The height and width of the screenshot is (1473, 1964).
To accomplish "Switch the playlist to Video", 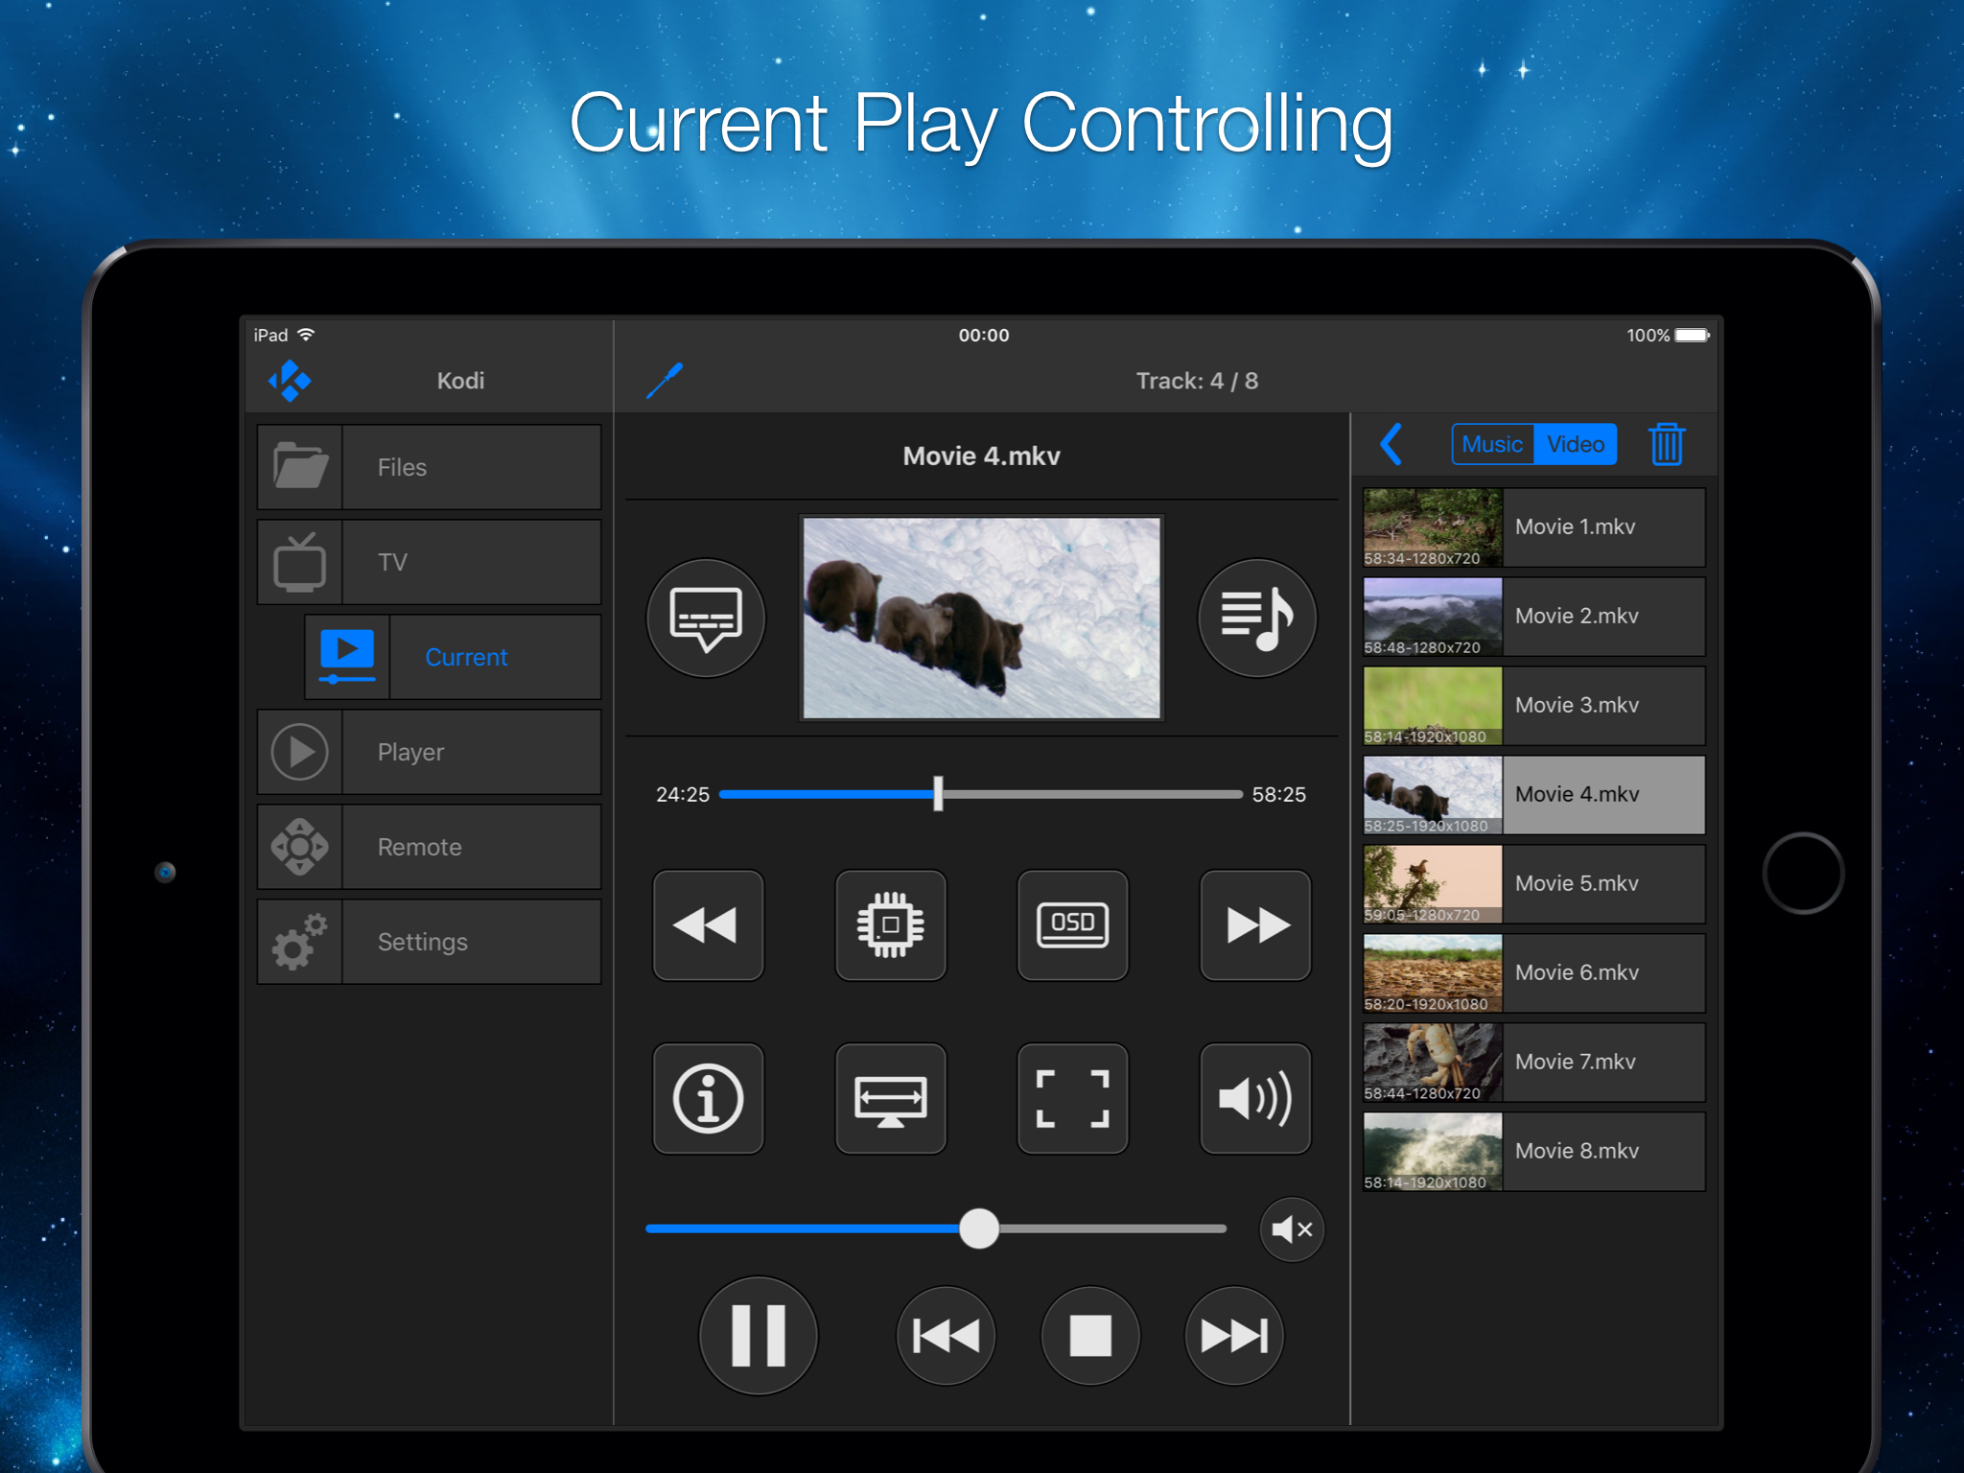I will (x=1576, y=444).
